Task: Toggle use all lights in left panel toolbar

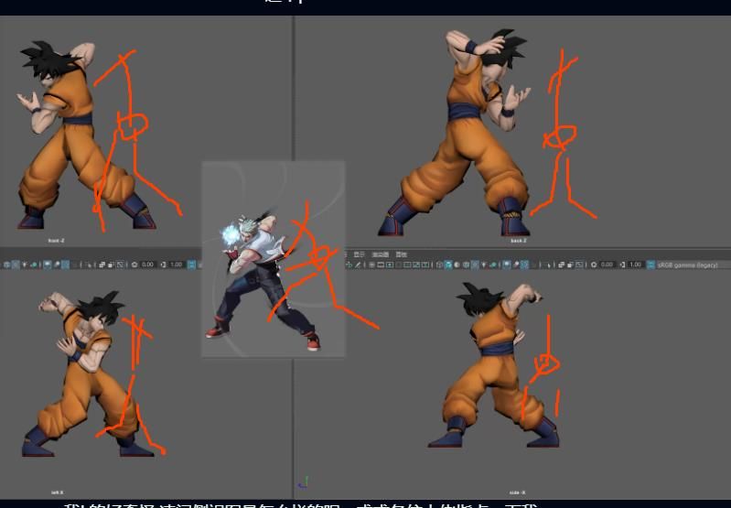Action: tap(24, 265)
